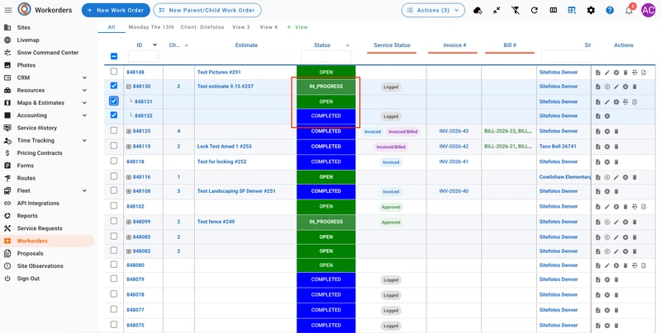Image resolution: width=661 pixels, height=333 pixels.
Task: Open the hamburger navigation menu
Action: coord(8,10)
